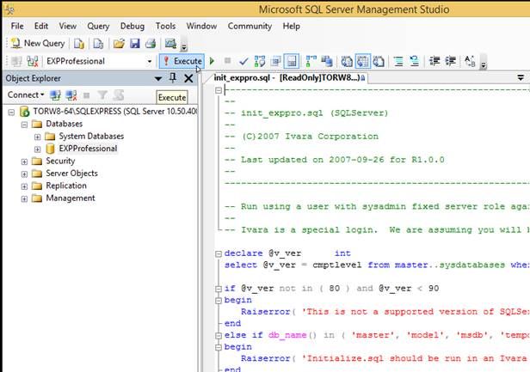This screenshot has height=372, width=530.
Task: Open the Debug menu
Action: pos(132,26)
